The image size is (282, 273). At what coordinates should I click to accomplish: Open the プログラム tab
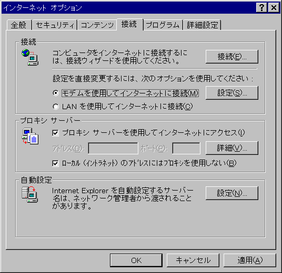(163, 25)
